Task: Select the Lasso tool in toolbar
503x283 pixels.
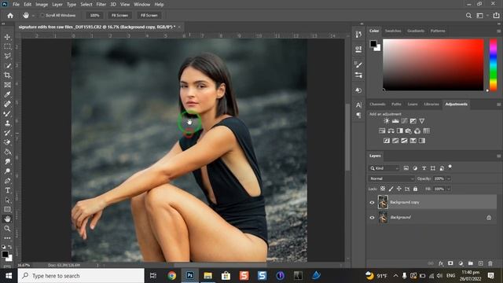Action: tap(7, 56)
